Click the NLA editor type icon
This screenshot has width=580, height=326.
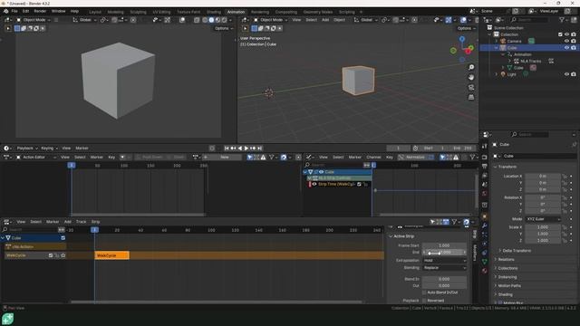(x=6, y=222)
